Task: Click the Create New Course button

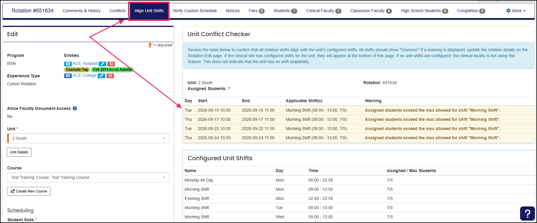Action: click(29, 191)
